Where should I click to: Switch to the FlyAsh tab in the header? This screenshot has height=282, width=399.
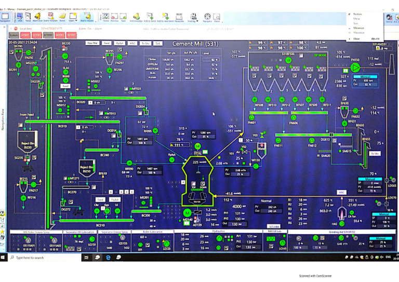119,43
